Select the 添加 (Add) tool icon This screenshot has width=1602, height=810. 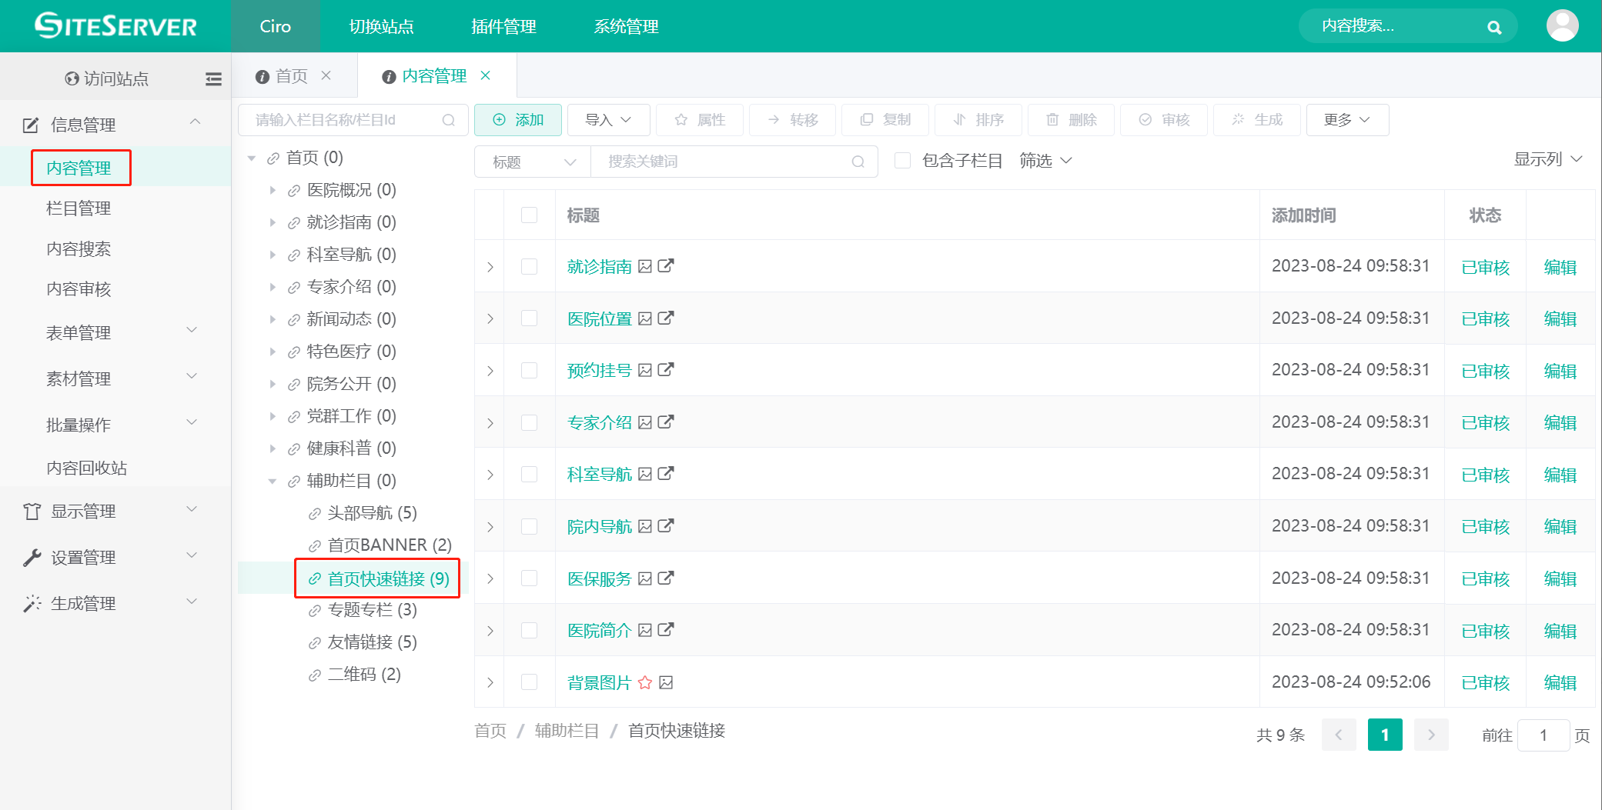[499, 119]
